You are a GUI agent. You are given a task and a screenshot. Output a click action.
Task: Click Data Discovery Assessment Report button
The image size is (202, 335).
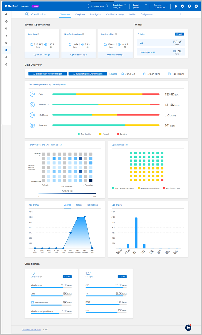pyautogui.click(x=48, y=74)
